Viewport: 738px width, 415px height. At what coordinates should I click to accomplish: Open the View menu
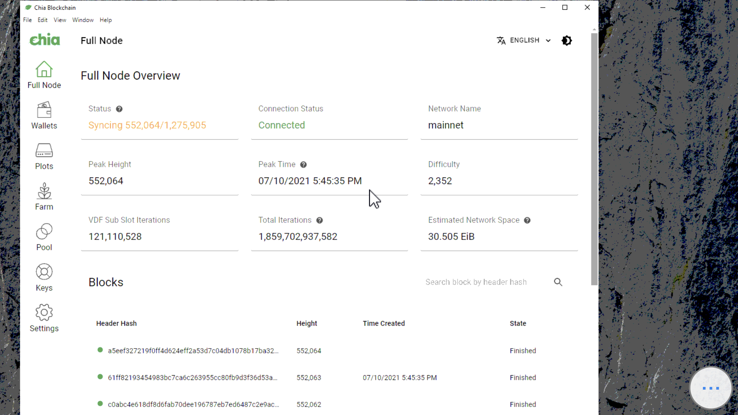click(x=60, y=20)
